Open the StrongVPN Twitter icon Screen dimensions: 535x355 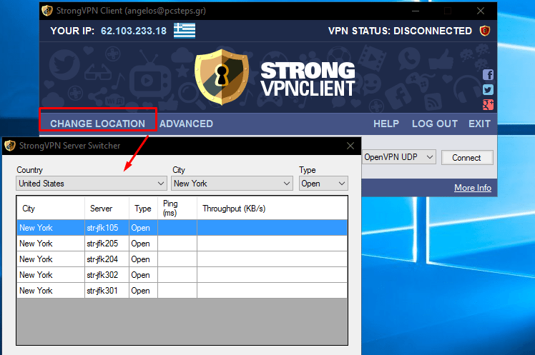pyautogui.click(x=488, y=89)
